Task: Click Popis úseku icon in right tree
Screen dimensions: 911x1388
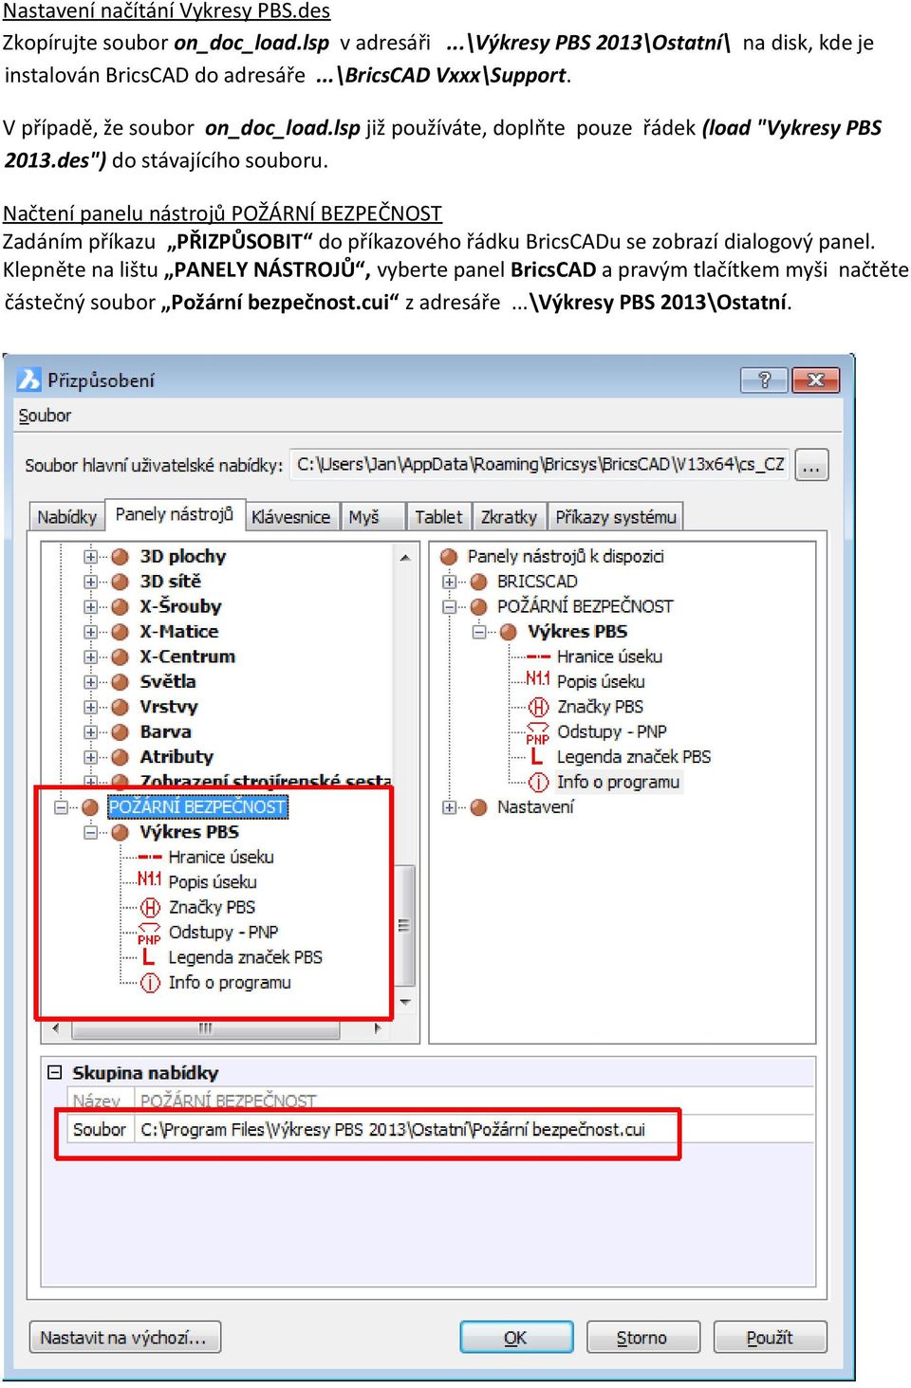Action: coord(538,679)
